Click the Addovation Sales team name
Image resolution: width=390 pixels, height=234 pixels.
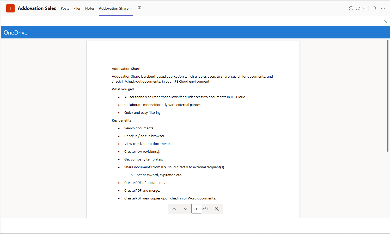37,8
